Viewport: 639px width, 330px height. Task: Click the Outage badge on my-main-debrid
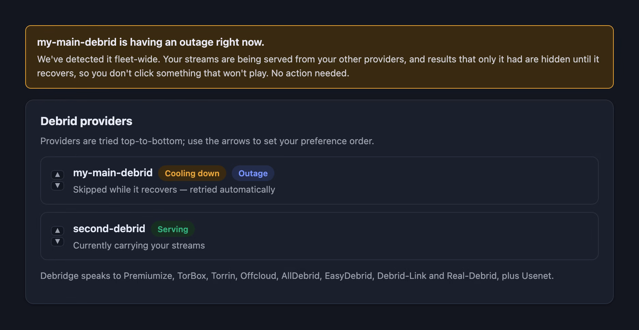coord(253,173)
